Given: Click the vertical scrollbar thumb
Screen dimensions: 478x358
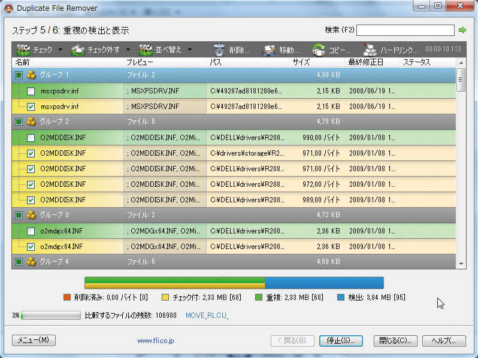Looking at the screenshot, I should coord(461,80).
